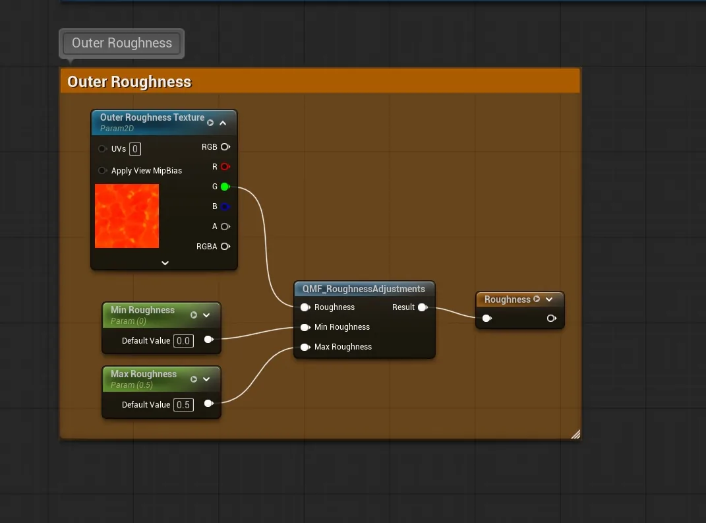Image resolution: width=706 pixels, height=523 pixels.
Task: Click the Roughness input pin on QMF_RoughnessAdjustments
Action: coord(305,307)
